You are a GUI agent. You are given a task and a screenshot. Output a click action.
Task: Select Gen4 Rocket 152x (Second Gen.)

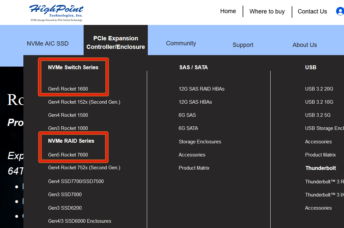click(x=84, y=102)
